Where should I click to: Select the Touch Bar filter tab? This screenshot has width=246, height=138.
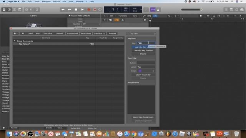[48, 33]
